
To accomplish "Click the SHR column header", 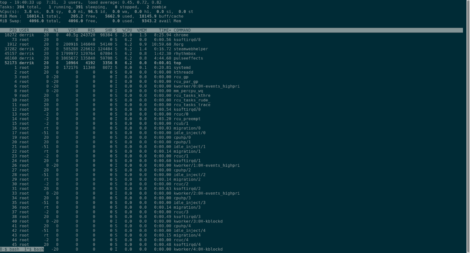I will (x=109, y=30).
